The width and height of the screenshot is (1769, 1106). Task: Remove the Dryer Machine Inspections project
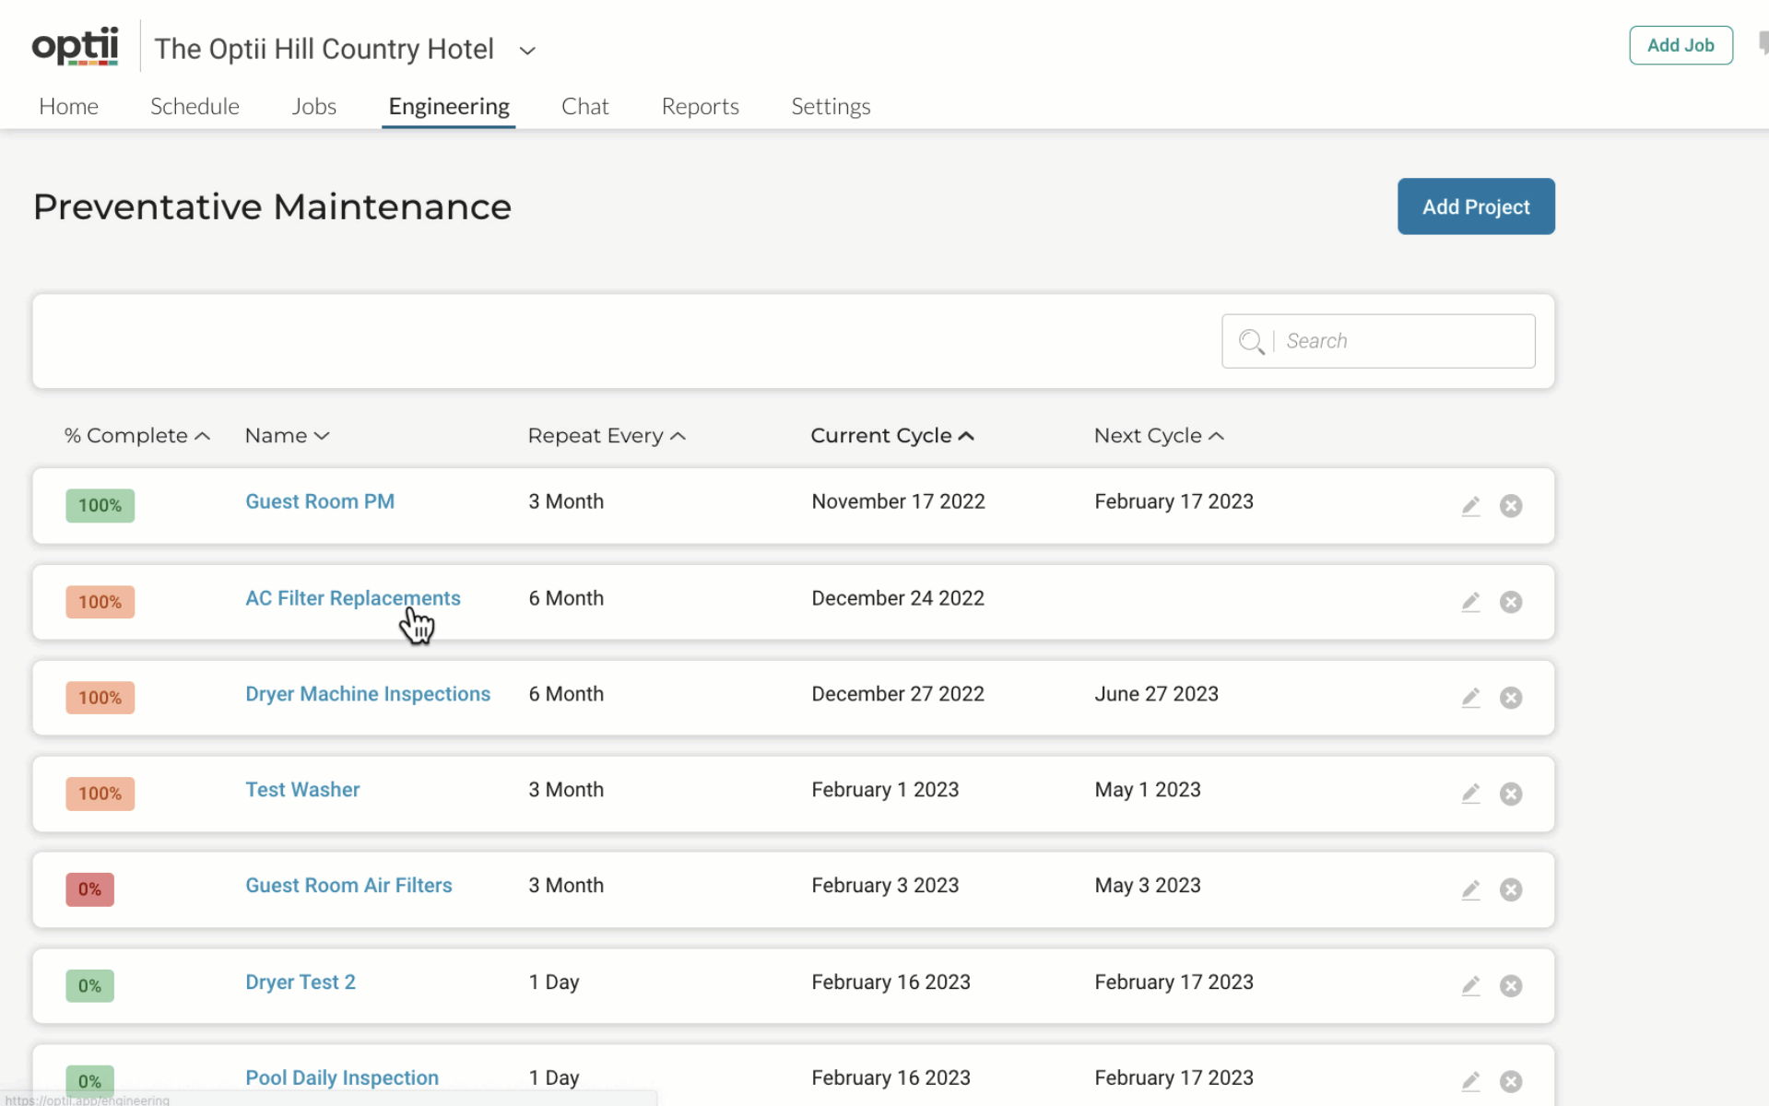tap(1510, 698)
